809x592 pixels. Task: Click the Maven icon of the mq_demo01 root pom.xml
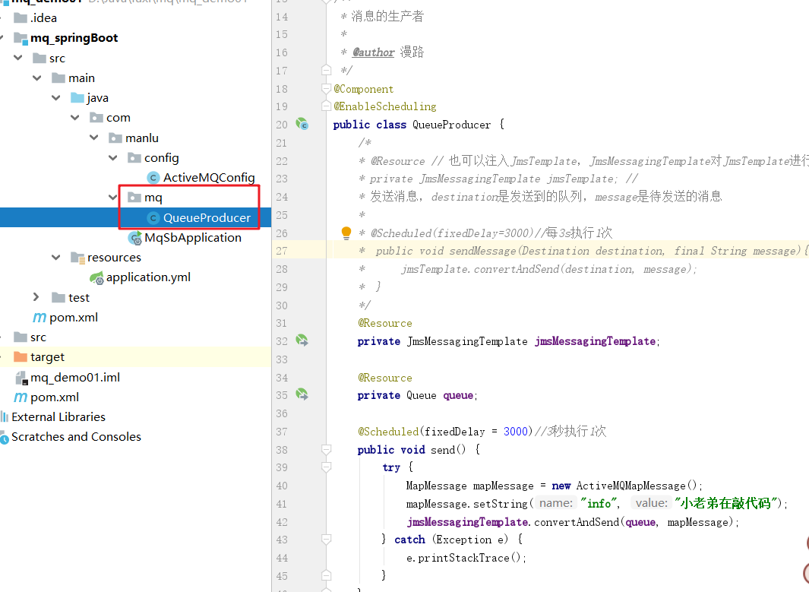click(x=20, y=397)
